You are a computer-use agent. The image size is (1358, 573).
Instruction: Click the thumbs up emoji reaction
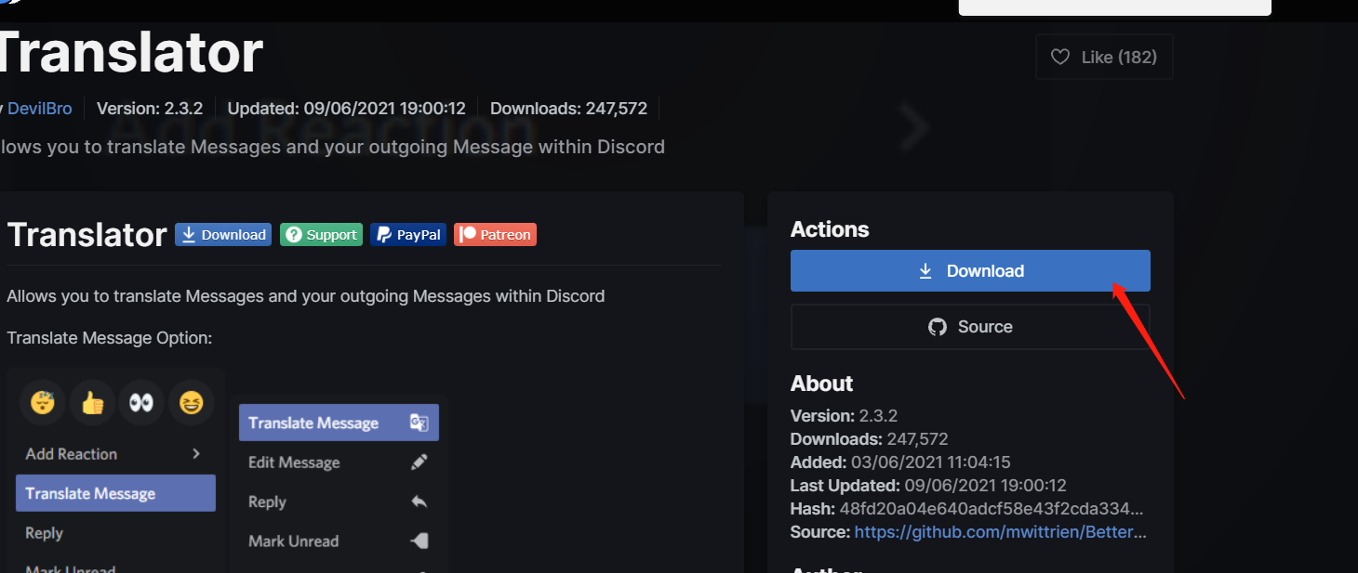coord(93,403)
